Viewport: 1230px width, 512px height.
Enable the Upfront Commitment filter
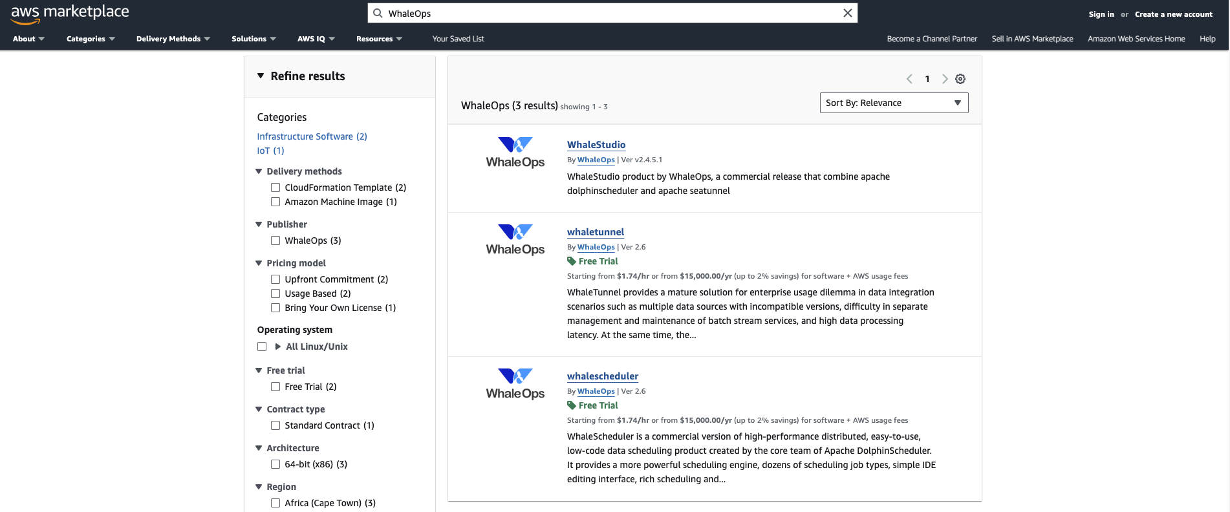275,279
